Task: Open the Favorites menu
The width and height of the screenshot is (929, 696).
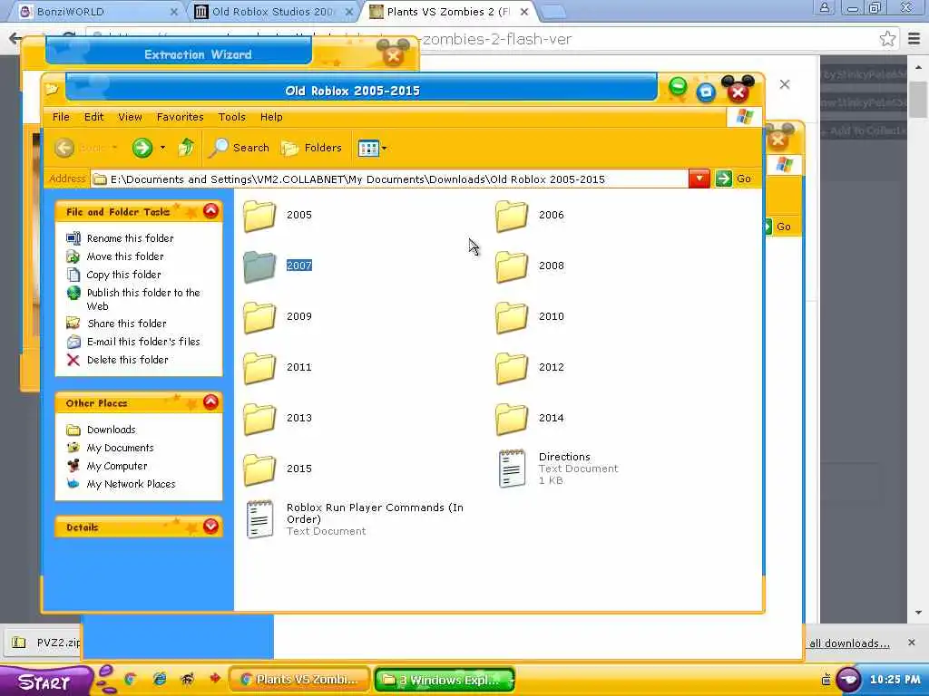Action: tap(181, 117)
